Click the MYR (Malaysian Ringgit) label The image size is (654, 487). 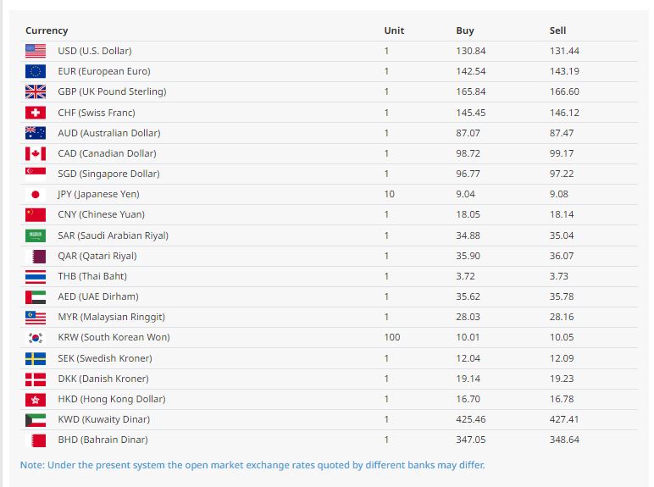coord(111,317)
